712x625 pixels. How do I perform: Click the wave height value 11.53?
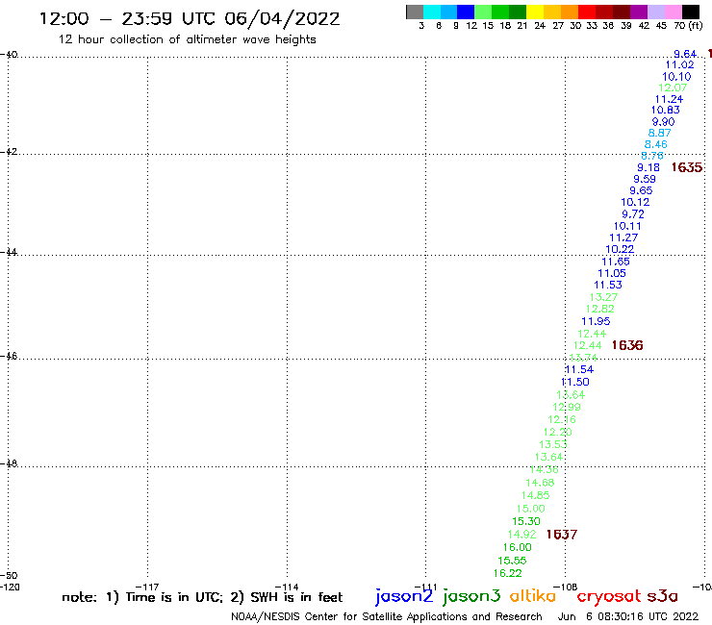(608, 285)
